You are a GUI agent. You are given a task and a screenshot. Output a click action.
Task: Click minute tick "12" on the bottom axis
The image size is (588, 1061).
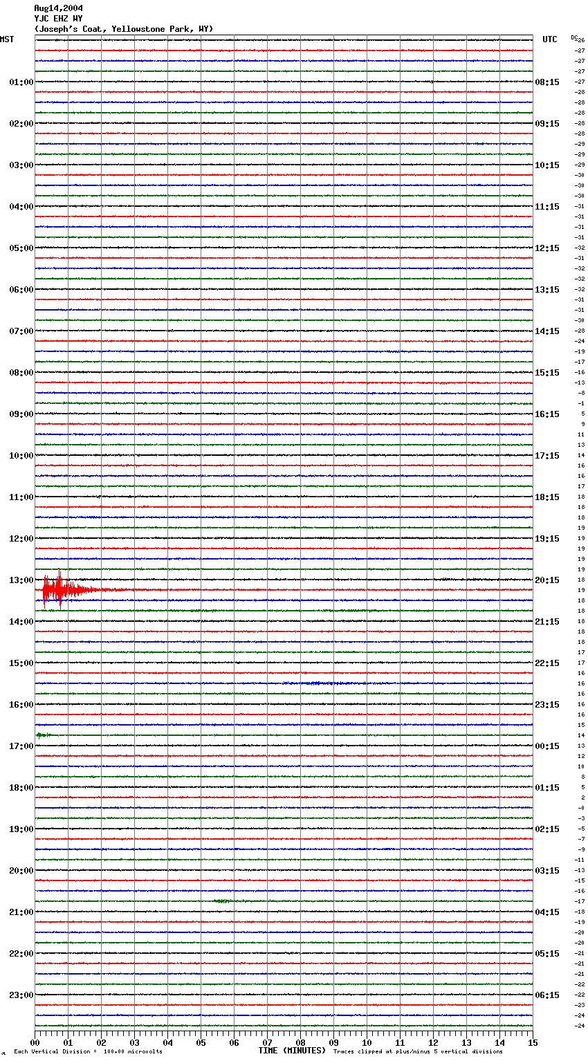tap(433, 1042)
